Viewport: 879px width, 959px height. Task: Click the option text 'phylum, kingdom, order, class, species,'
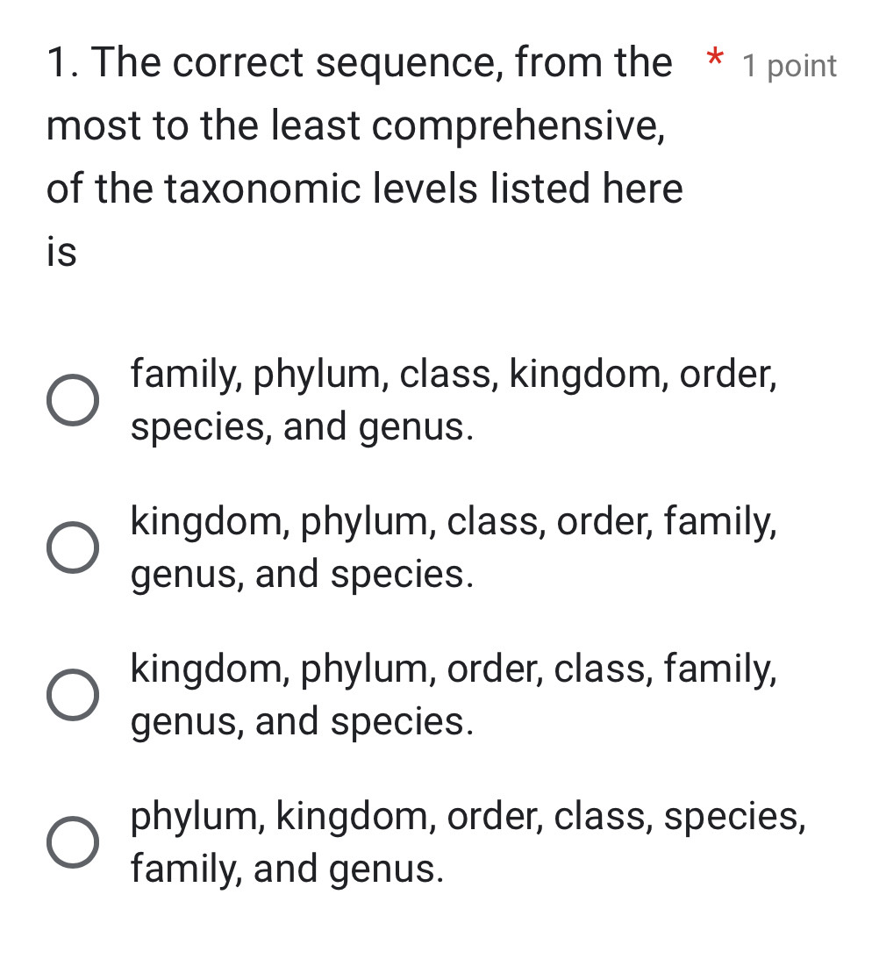coord(468,817)
